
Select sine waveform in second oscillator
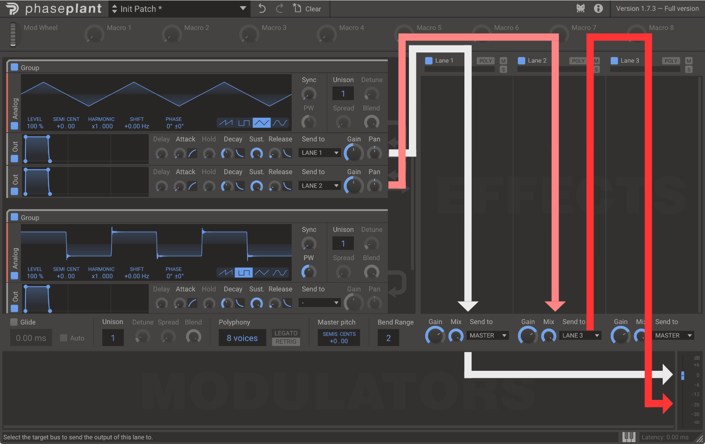(280, 272)
